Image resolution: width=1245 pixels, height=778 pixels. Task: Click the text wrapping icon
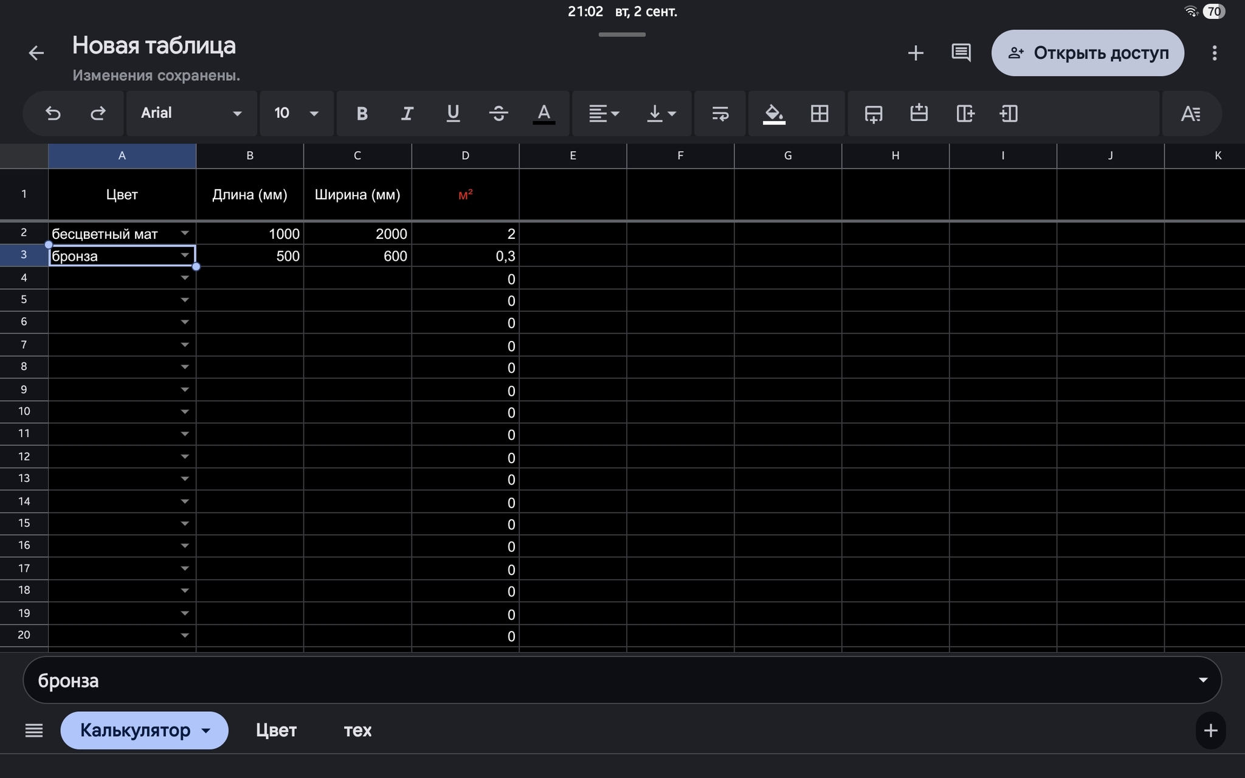pos(720,114)
